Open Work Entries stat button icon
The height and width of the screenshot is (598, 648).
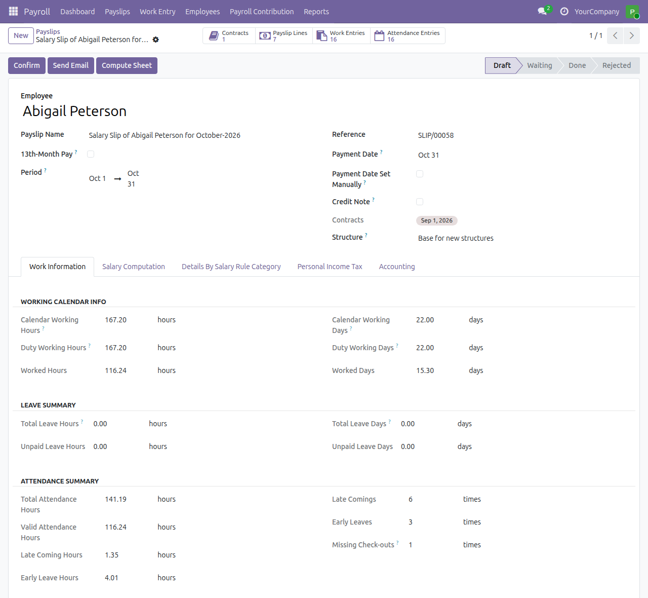pos(321,36)
